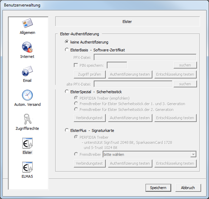Open the ELMA5 sidebar icon
Screen dimensions: 209x199
[x=27, y=167]
